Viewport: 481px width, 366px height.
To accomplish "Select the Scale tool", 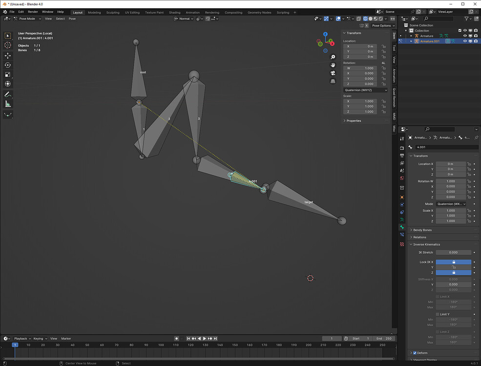I will [8, 75].
